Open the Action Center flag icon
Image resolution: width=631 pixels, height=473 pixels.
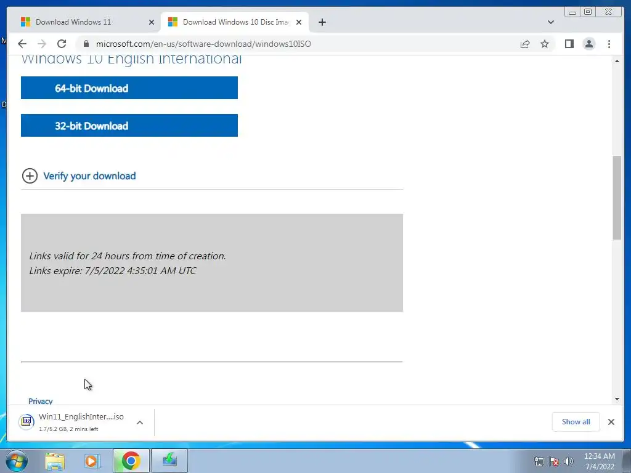(554, 461)
